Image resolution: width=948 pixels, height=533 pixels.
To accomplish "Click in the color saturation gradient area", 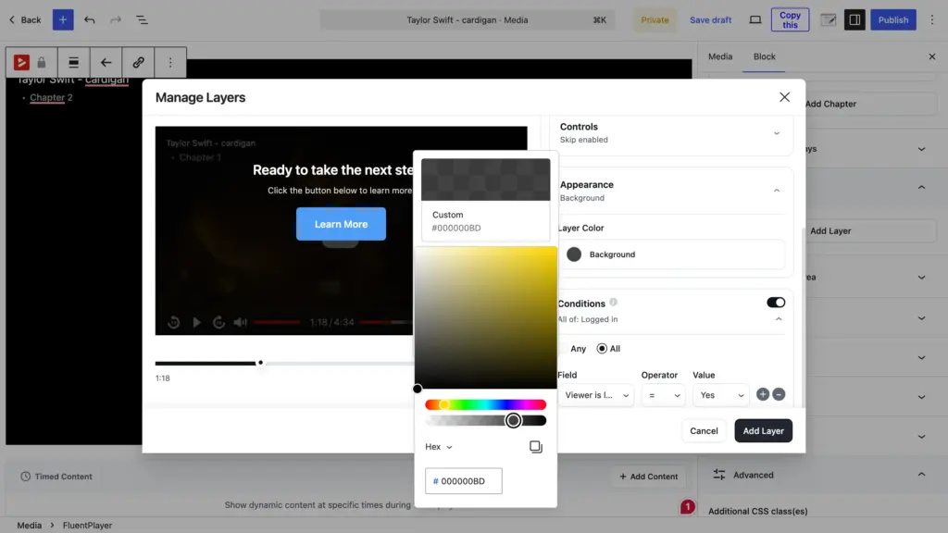I will point(485,317).
